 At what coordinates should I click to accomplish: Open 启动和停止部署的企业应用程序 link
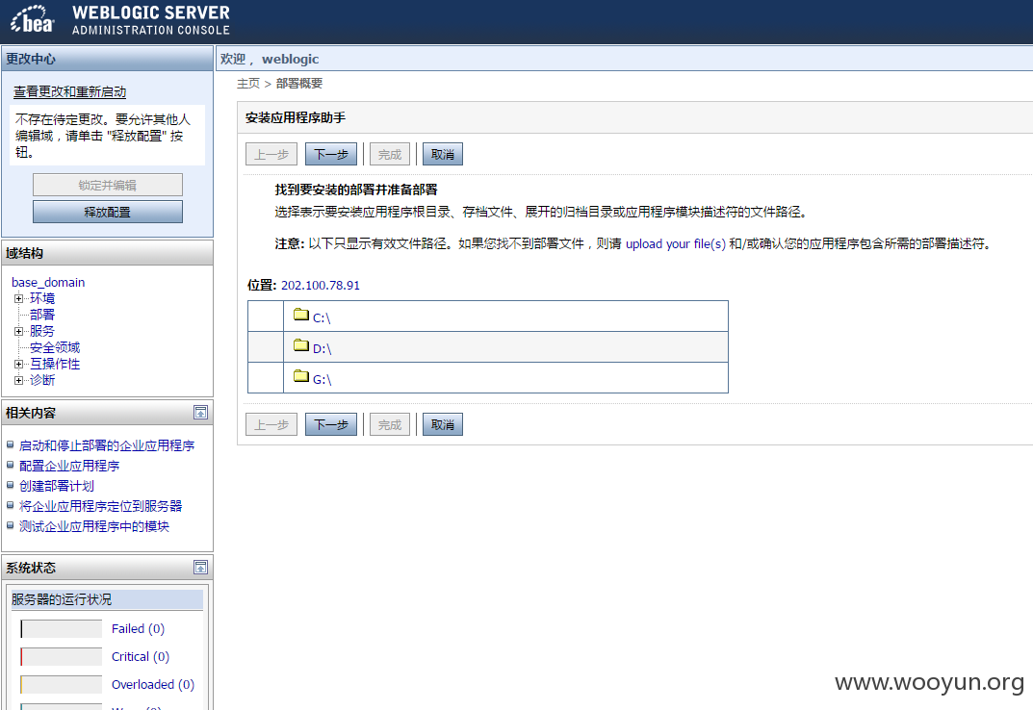click(107, 445)
